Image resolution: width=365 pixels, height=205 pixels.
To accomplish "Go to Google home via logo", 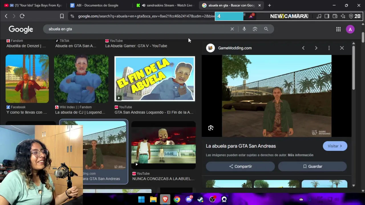I will point(21,29).
